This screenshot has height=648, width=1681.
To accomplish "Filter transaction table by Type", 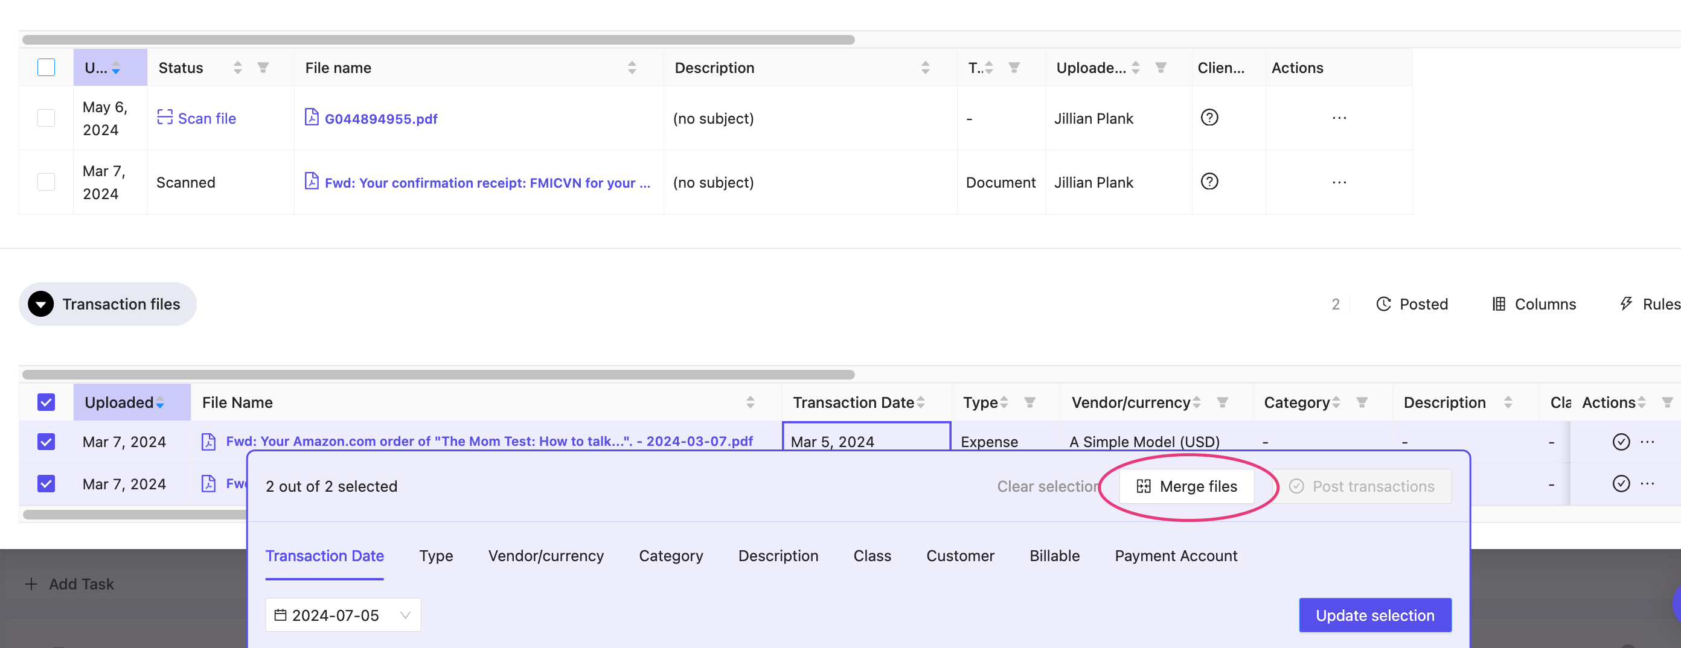I will (1029, 402).
